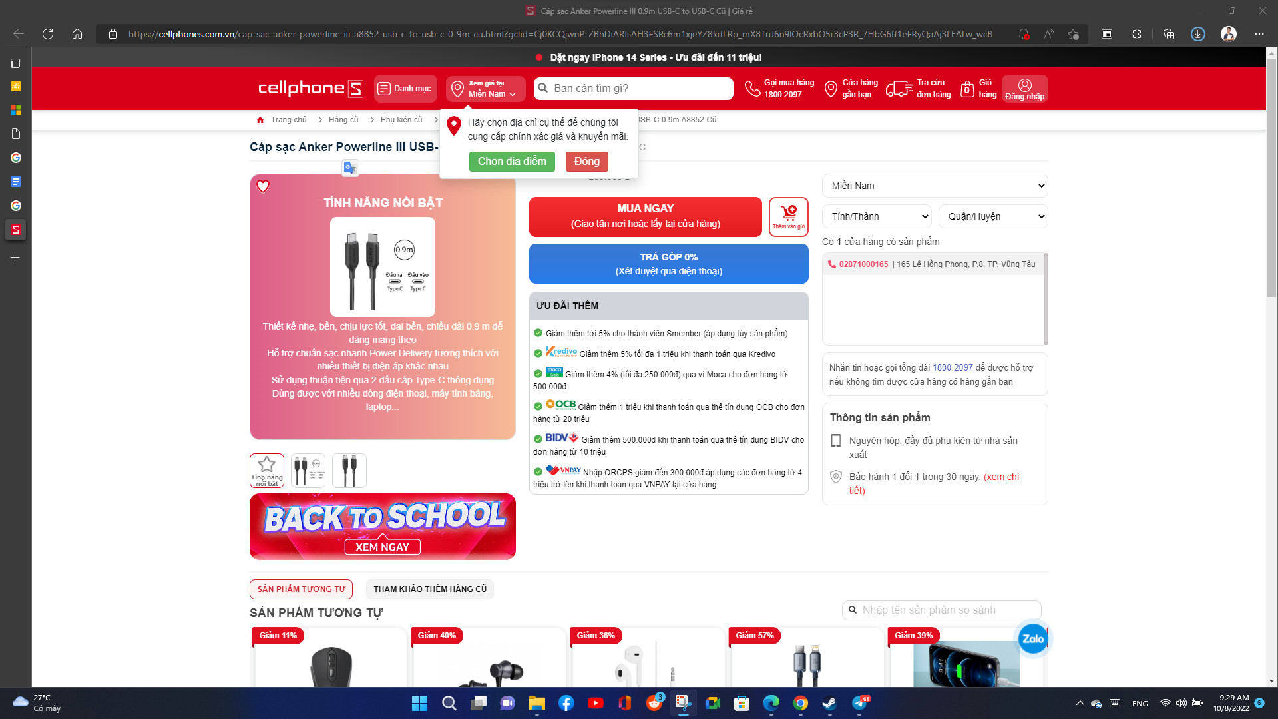1278x719 pixels.
Task: Click the CellphoneS logo in header
Action: [310, 89]
